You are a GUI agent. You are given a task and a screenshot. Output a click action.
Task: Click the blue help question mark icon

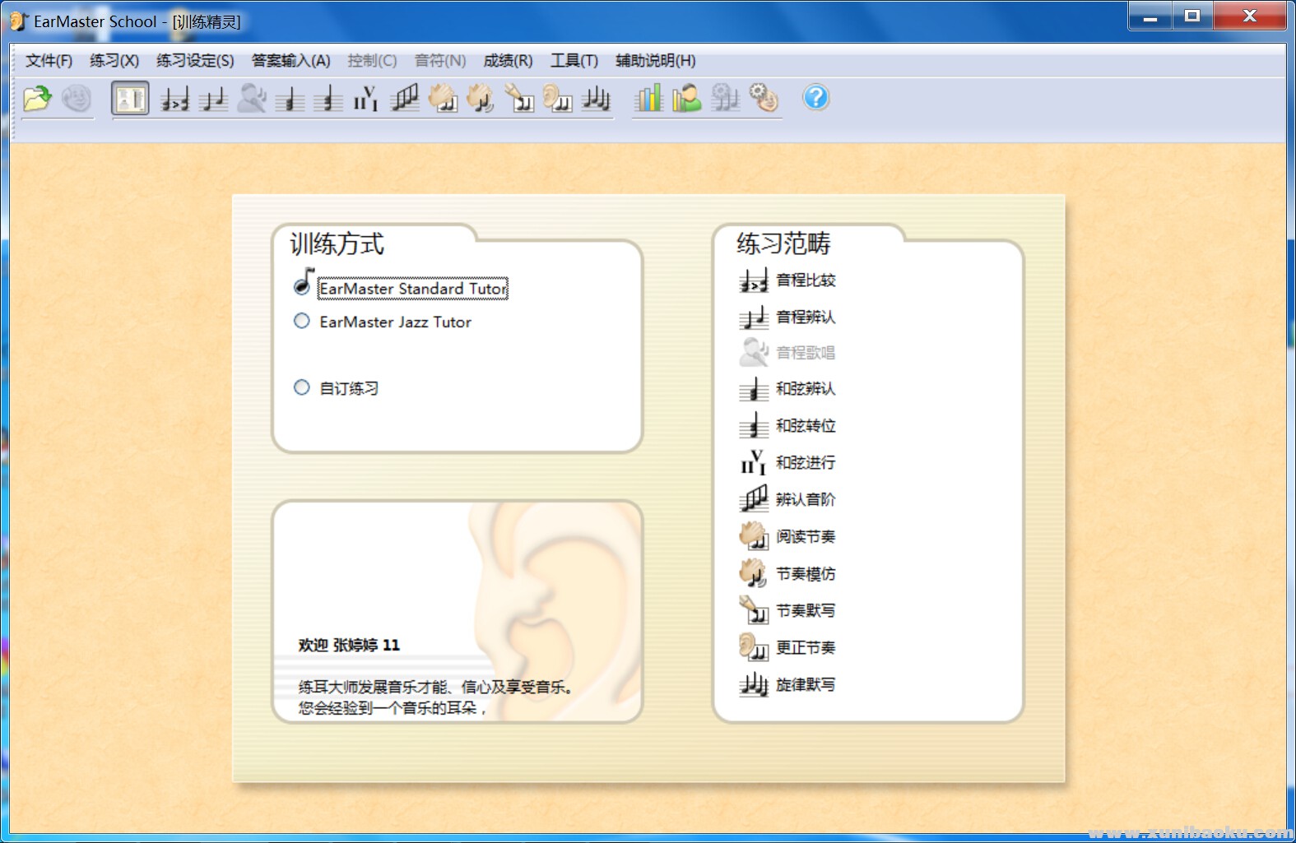tap(815, 98)
